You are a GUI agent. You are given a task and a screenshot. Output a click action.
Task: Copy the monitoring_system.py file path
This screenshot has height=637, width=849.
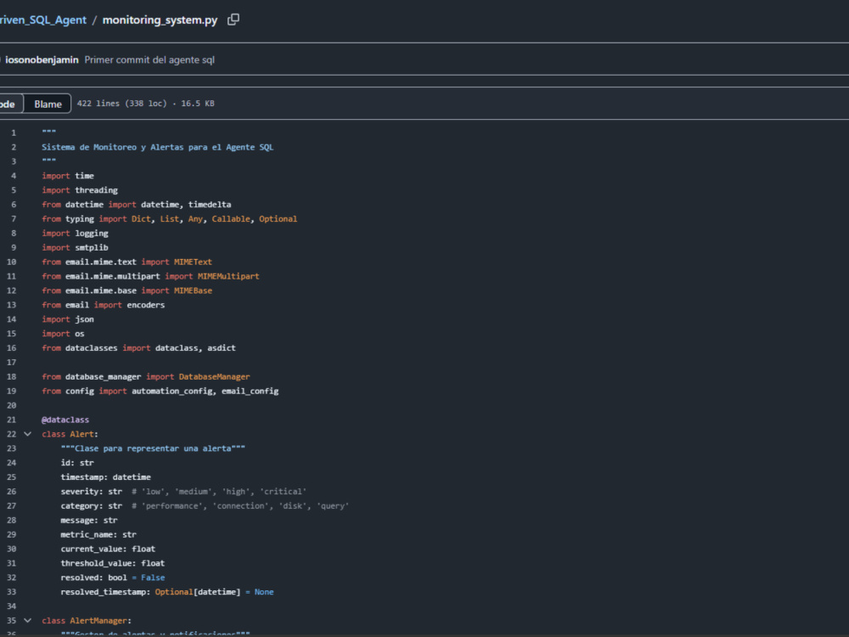[233, 20]
